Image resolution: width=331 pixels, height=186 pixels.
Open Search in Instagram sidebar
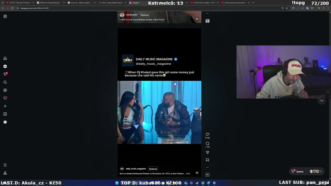click(5, 82)
